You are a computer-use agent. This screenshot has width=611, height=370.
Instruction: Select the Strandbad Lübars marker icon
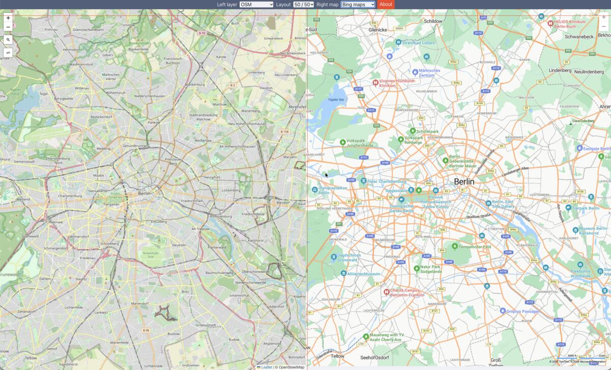(398, 43)
